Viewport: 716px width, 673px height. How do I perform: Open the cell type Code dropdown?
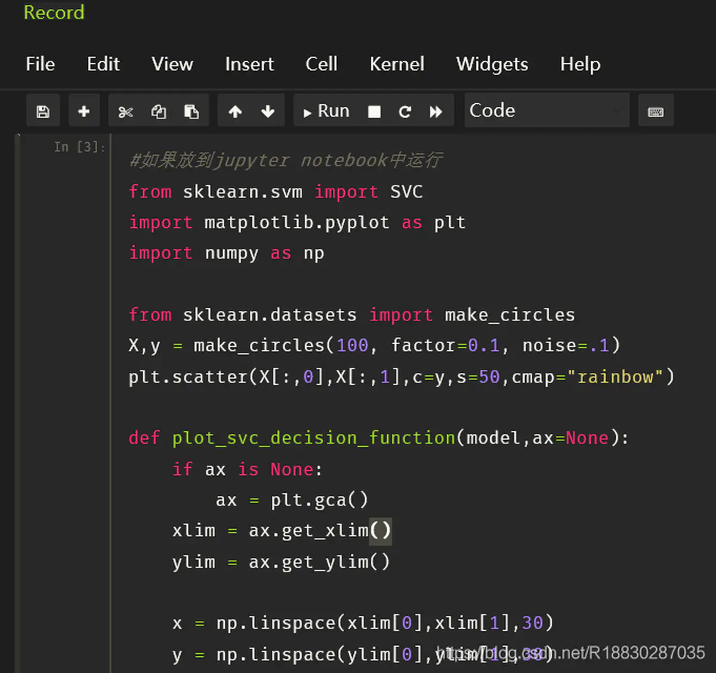click(x=546, y=110)
